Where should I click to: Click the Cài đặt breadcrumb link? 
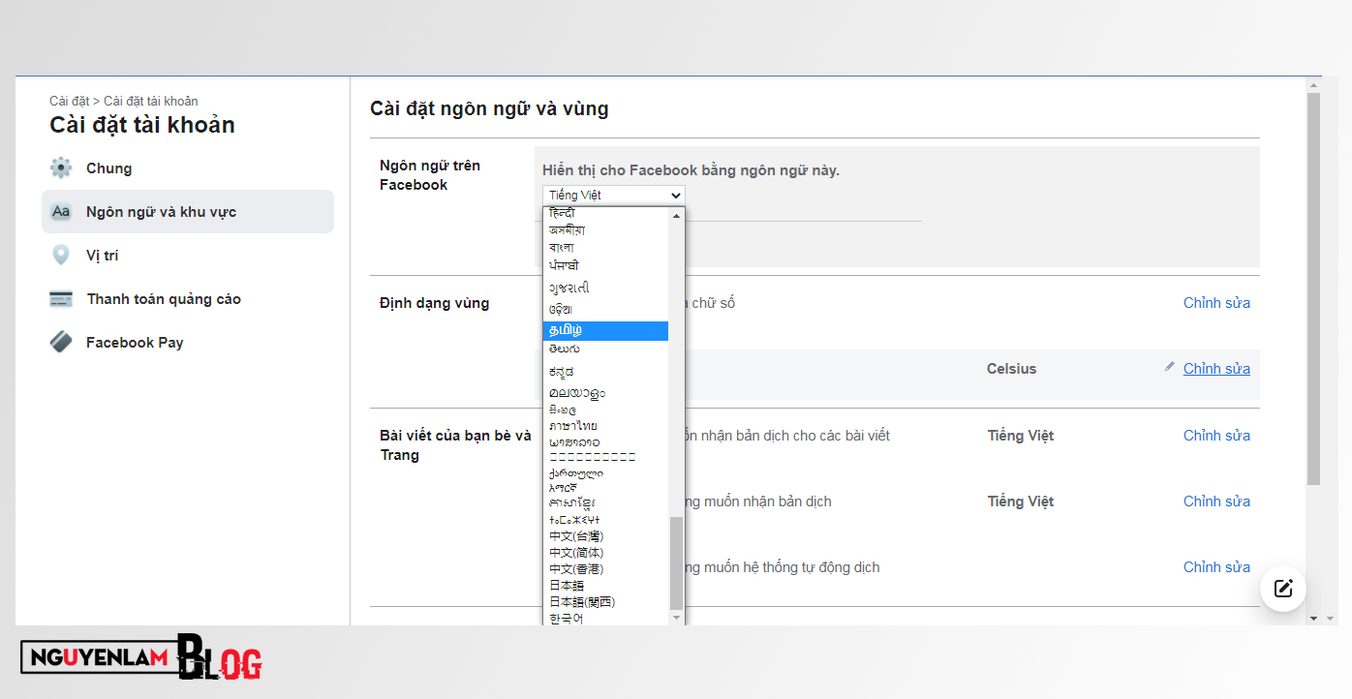click(x=69, y=101)
